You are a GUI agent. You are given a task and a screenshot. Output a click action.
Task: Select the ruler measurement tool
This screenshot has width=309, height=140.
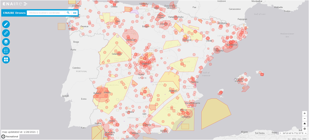coord(6,33)
